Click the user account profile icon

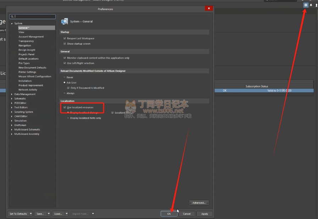(x=316, y=5)
